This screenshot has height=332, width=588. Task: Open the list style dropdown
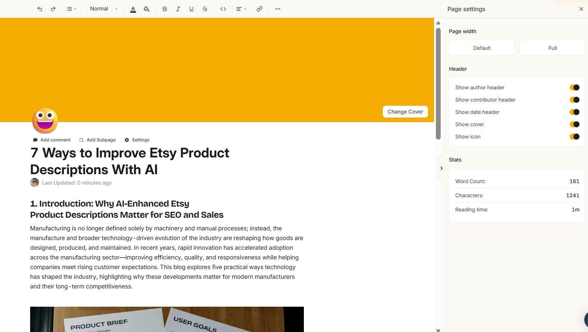pos(71,9)
